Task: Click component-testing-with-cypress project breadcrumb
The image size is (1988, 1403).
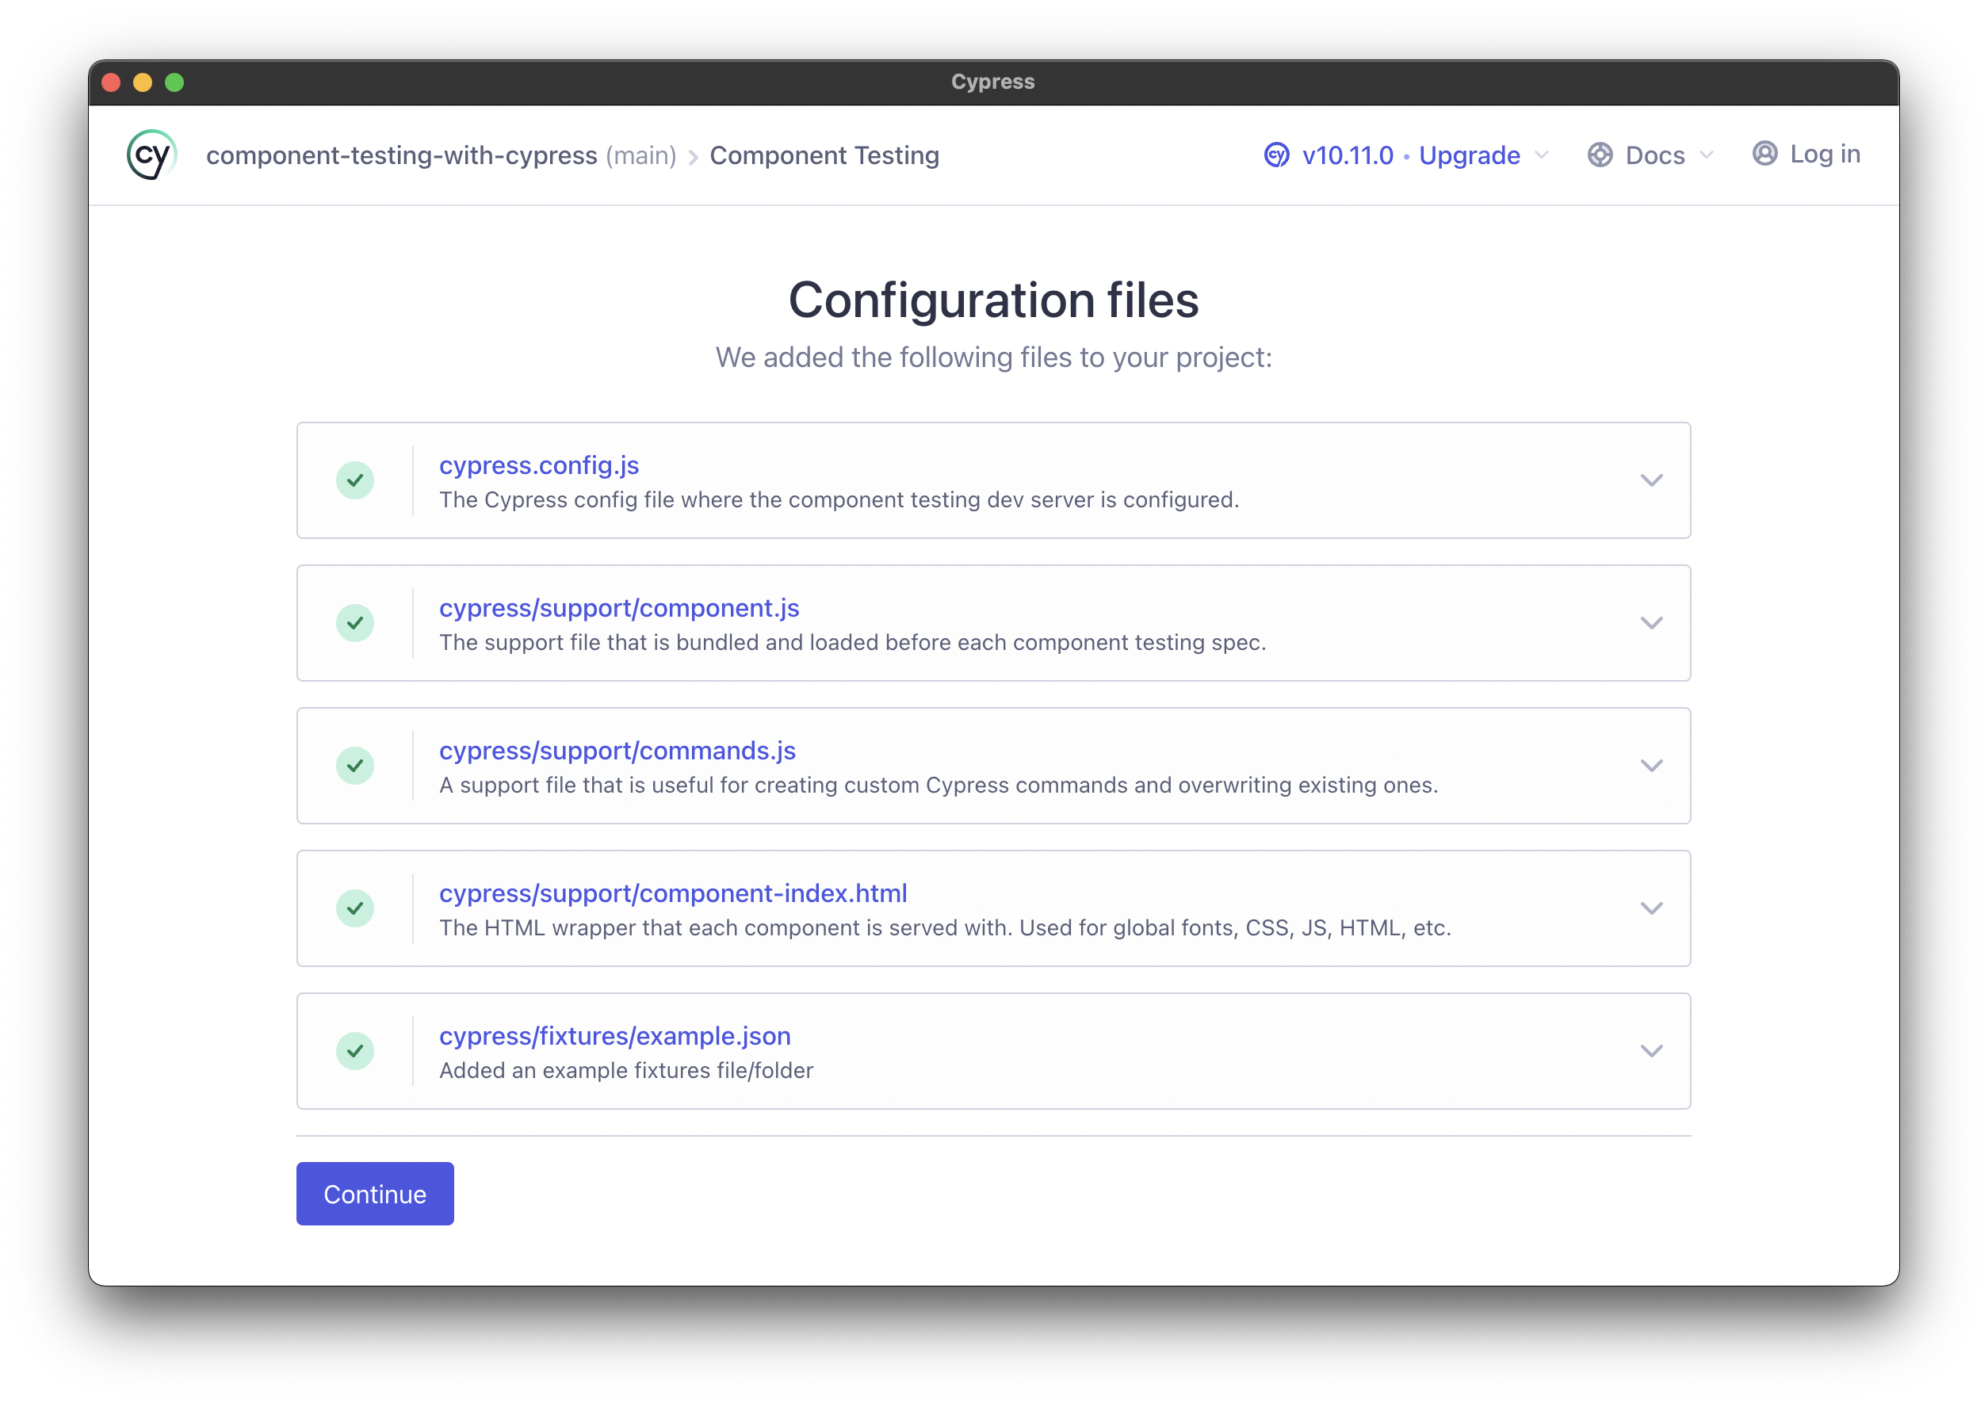Action: [x=401, y=155]
